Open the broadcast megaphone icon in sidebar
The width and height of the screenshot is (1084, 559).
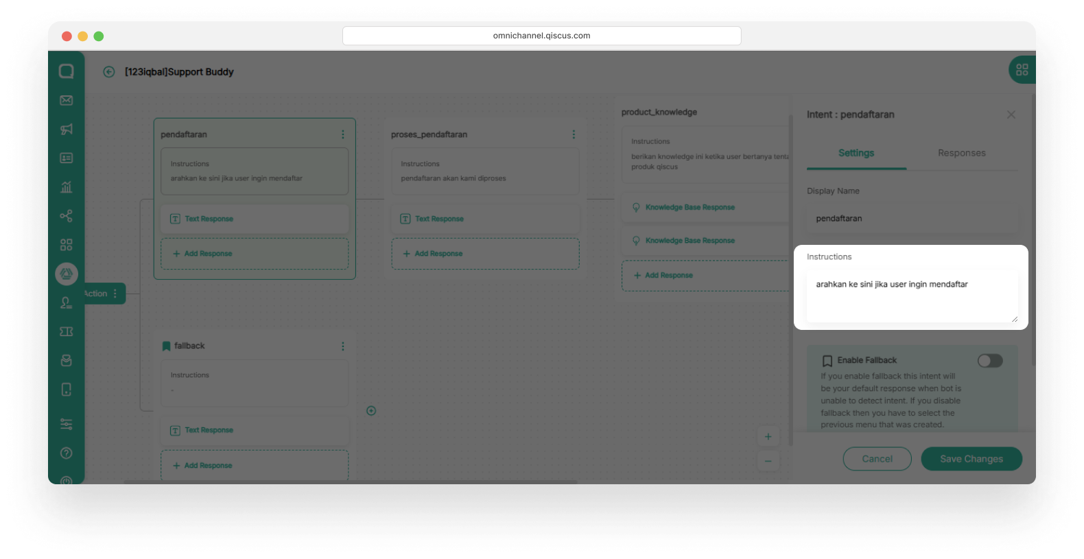click(x=67, y=130)
